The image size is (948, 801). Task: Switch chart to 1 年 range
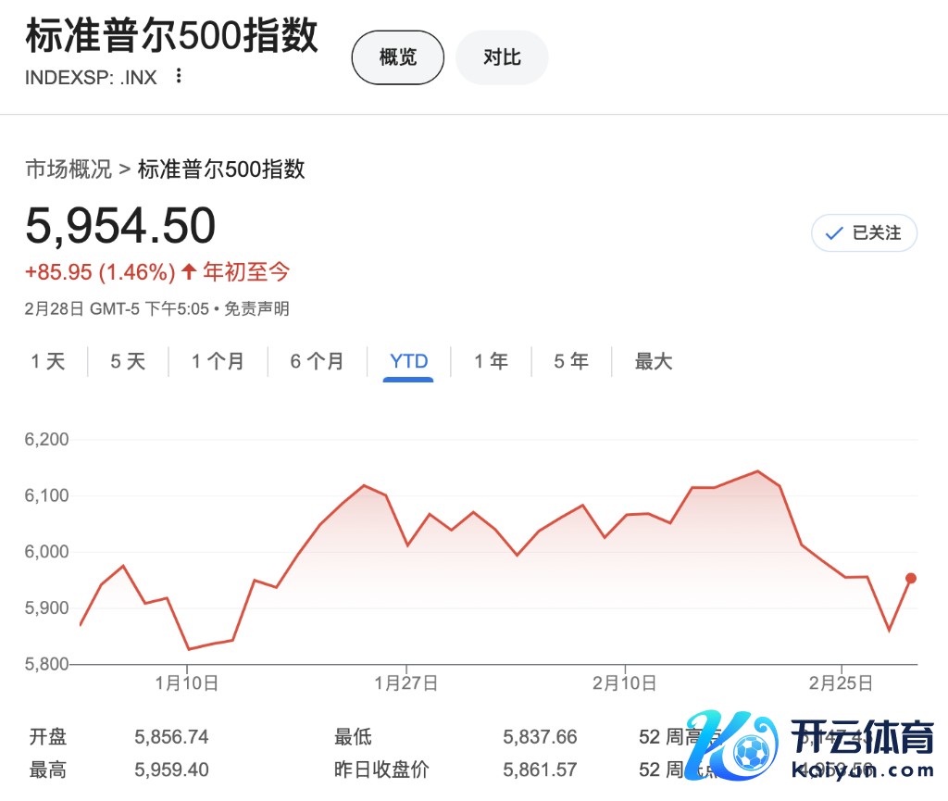click(x=491, y=361)
